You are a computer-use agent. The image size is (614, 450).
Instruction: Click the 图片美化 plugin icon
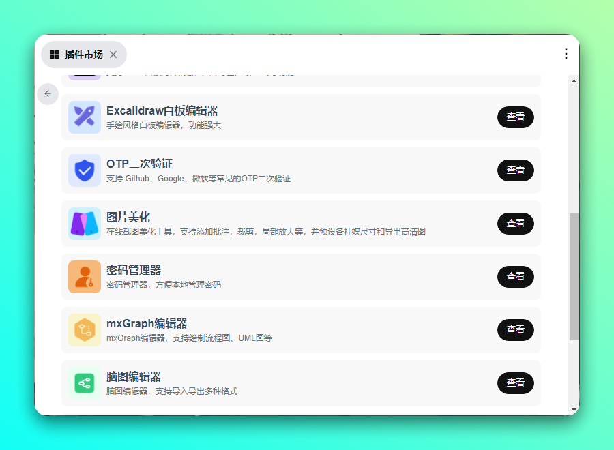click(x=85, y=224)
